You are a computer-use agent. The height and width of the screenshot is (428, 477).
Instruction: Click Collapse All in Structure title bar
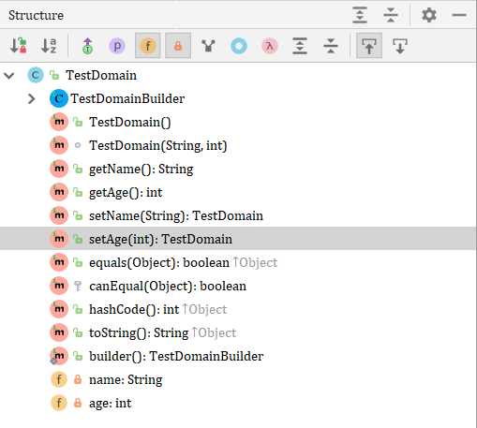[391, 15]
